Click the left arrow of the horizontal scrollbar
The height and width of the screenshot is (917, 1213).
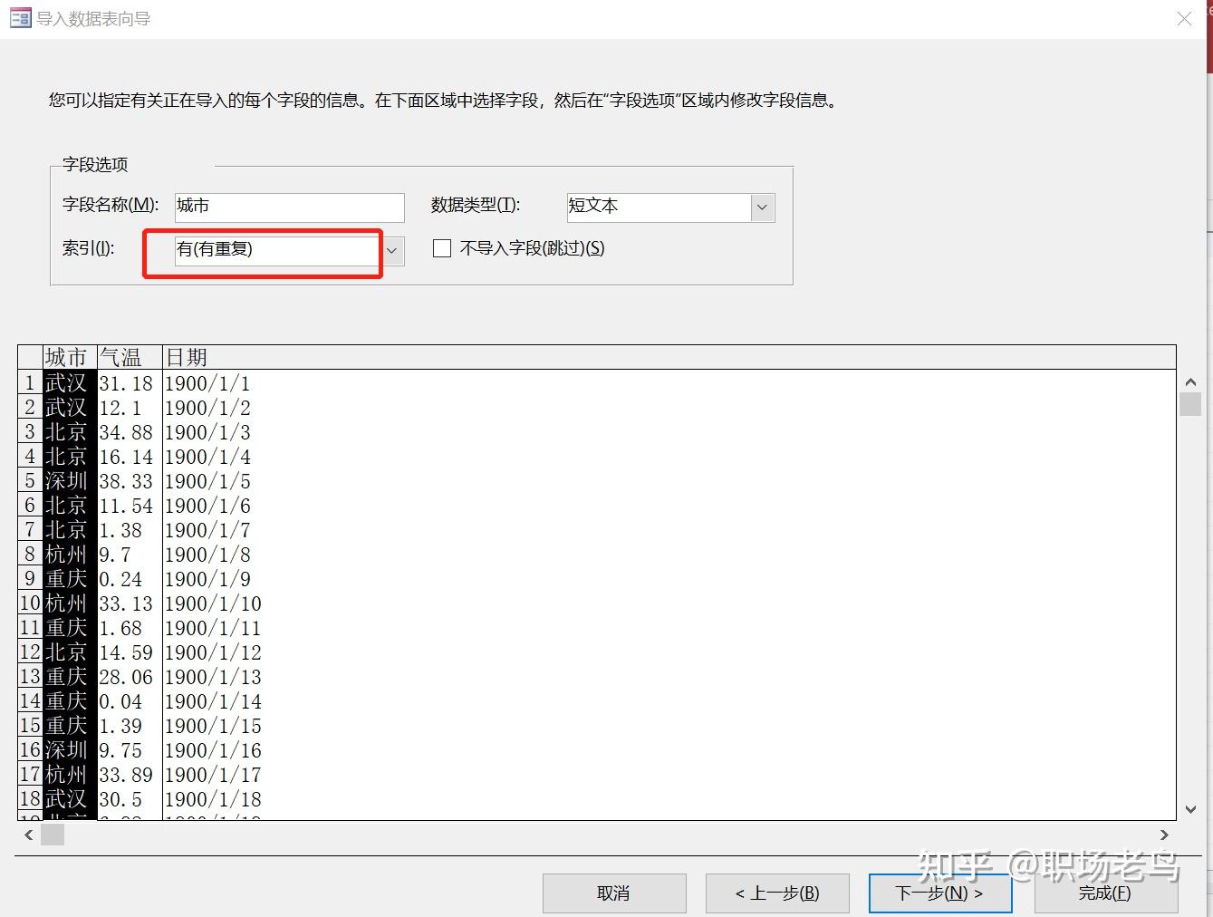click(28, 835)
